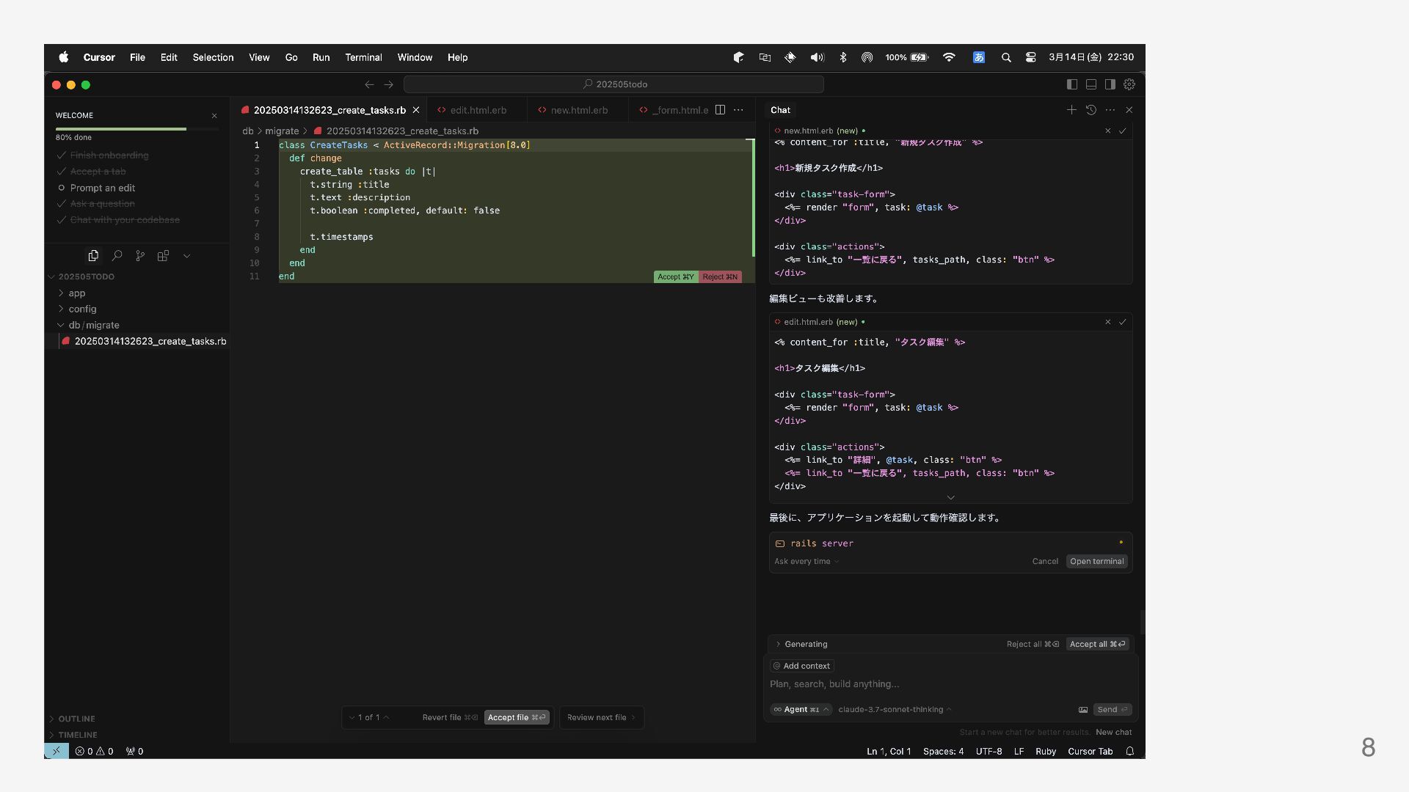Accept edit.html.erb changes with checkmark
The image size is (1409, 792).
[x=1123, y=322]
